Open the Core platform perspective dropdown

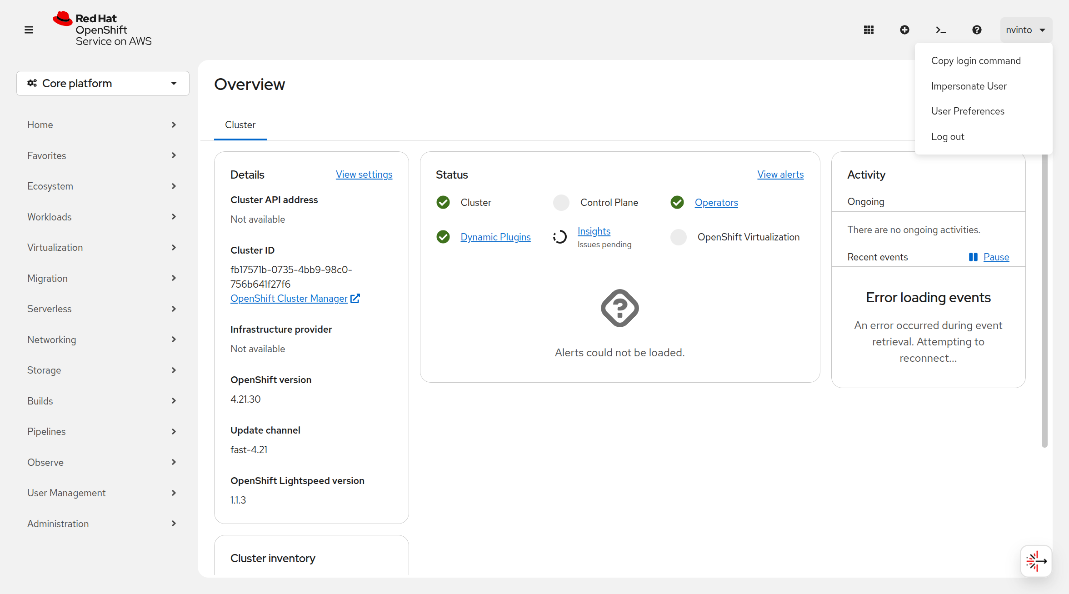pyautogui.click(x=103, y=83)
